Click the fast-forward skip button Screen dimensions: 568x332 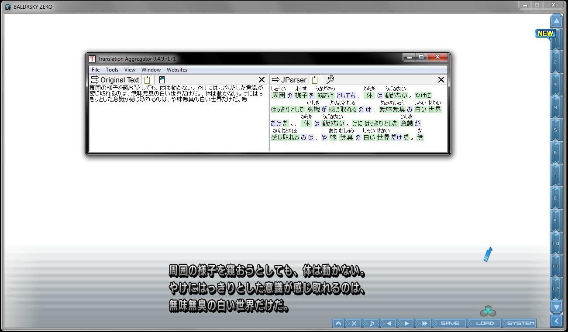pyautogui.click(x=423, y=323)
